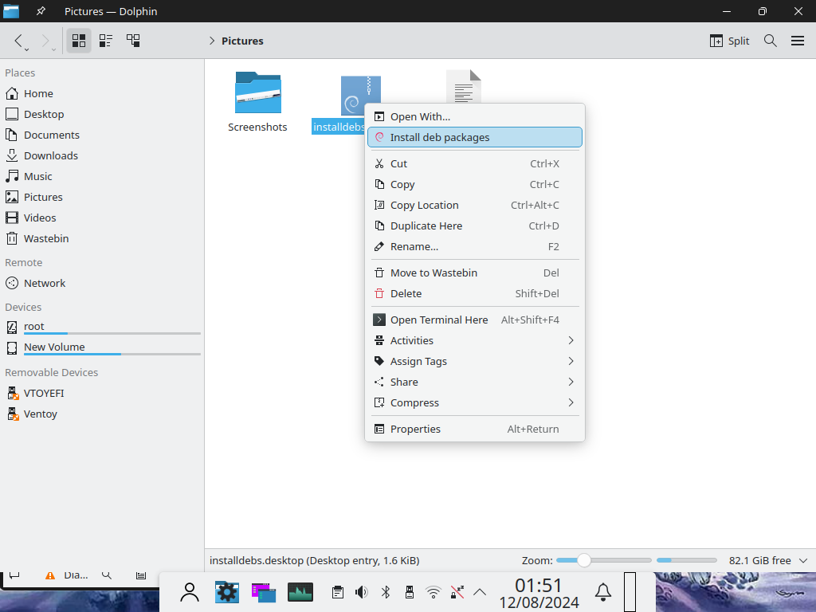The image size is (816, 612).
Task: Open notifications bell icon
Action: 603,592
